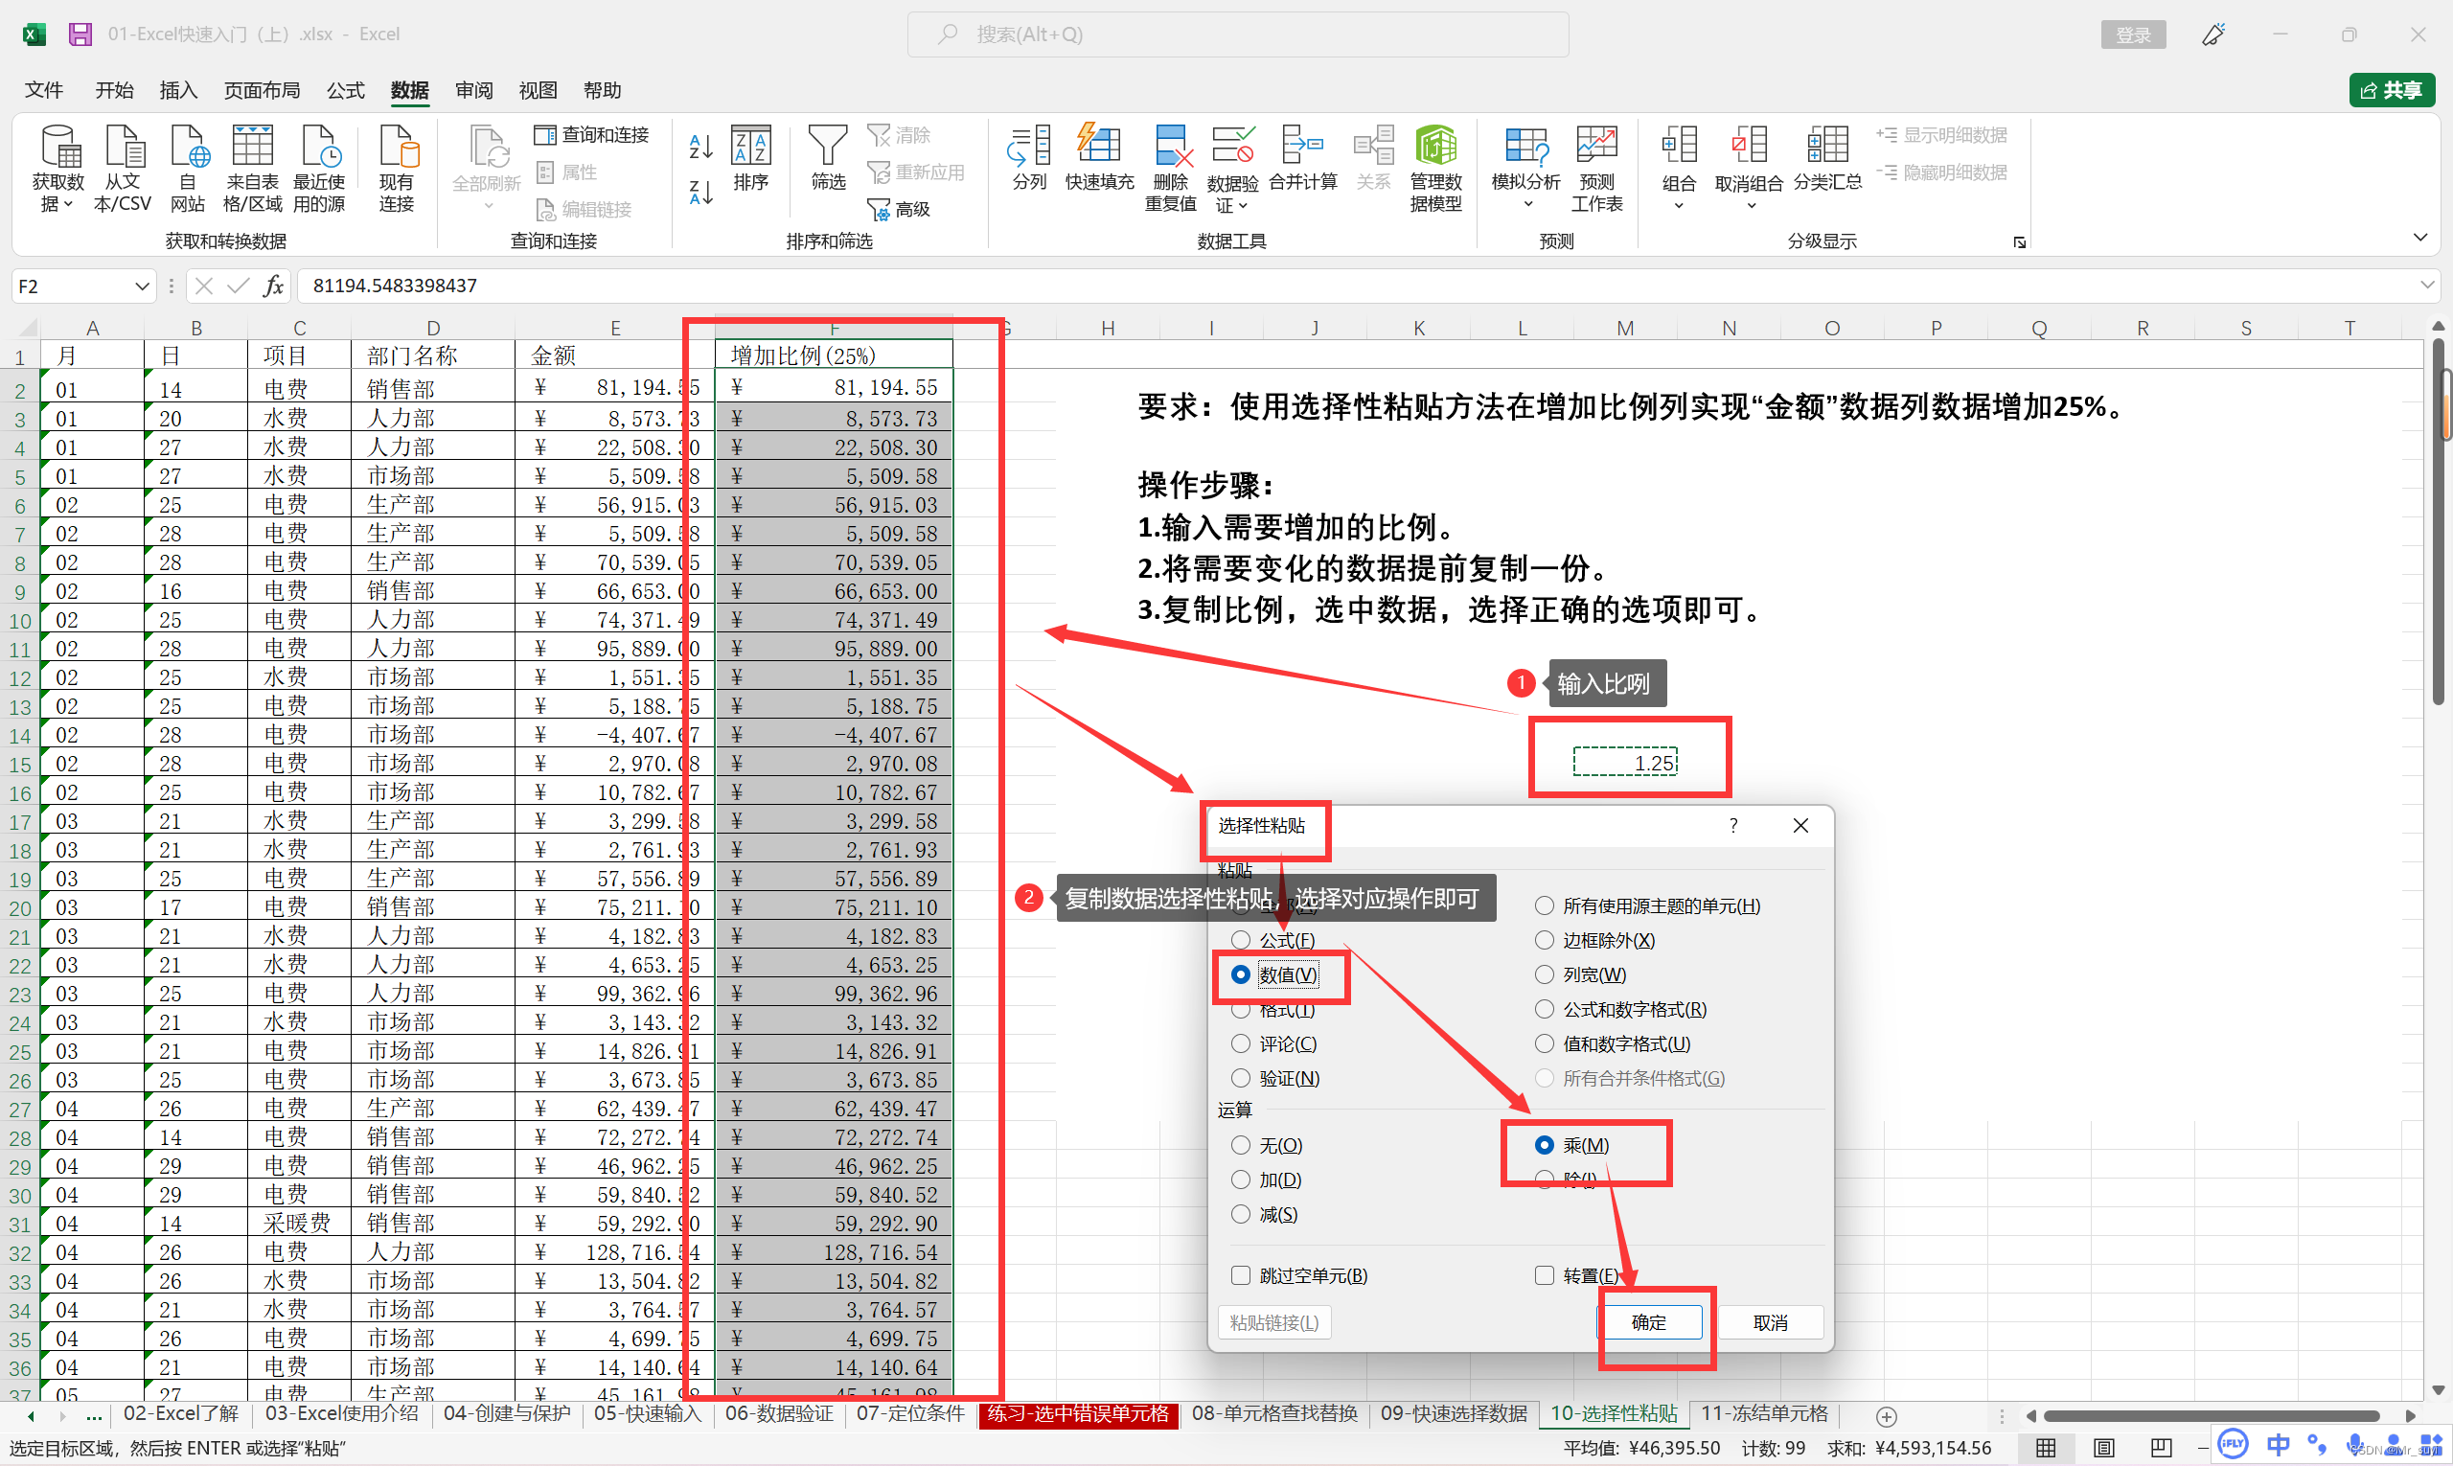
Task: Add a new sheet plus icon
Action: (x=1886, y=1415)
